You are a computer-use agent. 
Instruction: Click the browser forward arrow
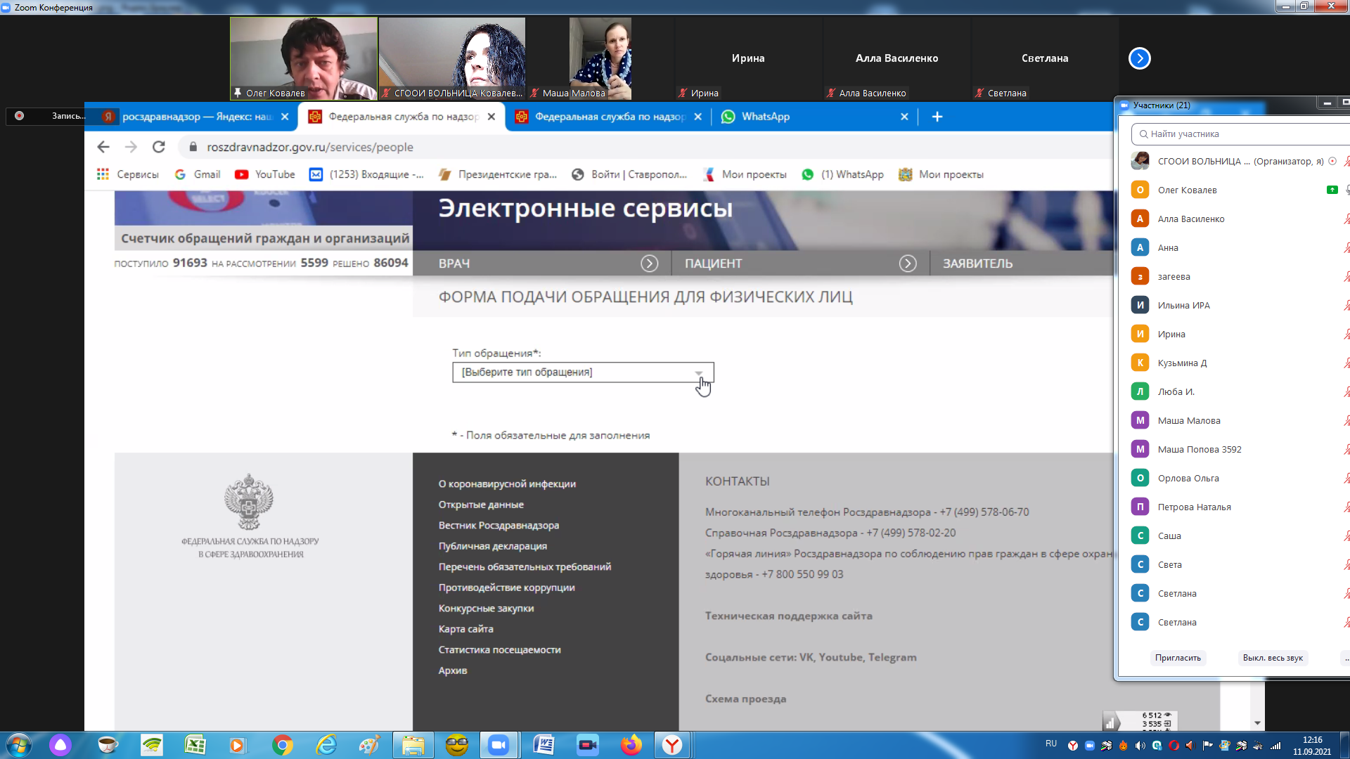131,147
